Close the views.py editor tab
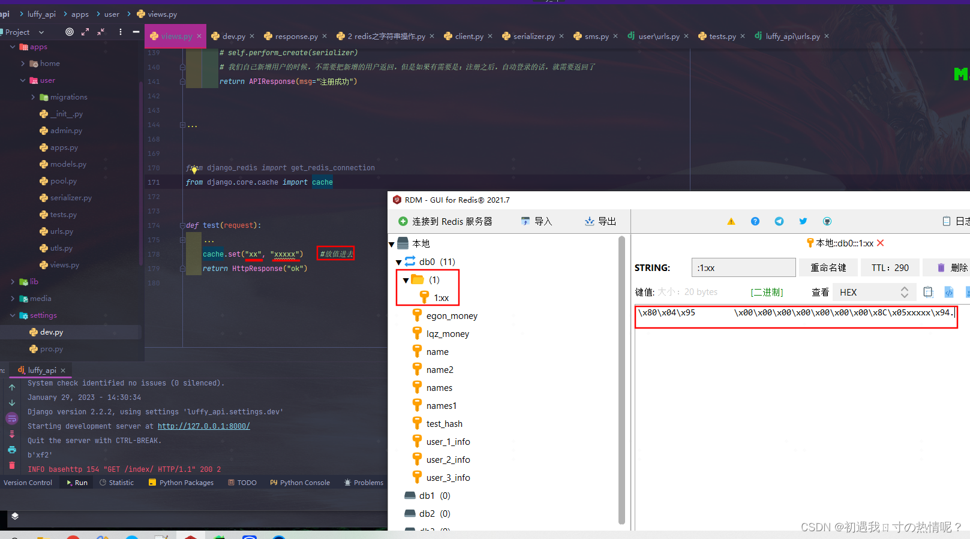970x539 pixels. click(x=200, y=37)
